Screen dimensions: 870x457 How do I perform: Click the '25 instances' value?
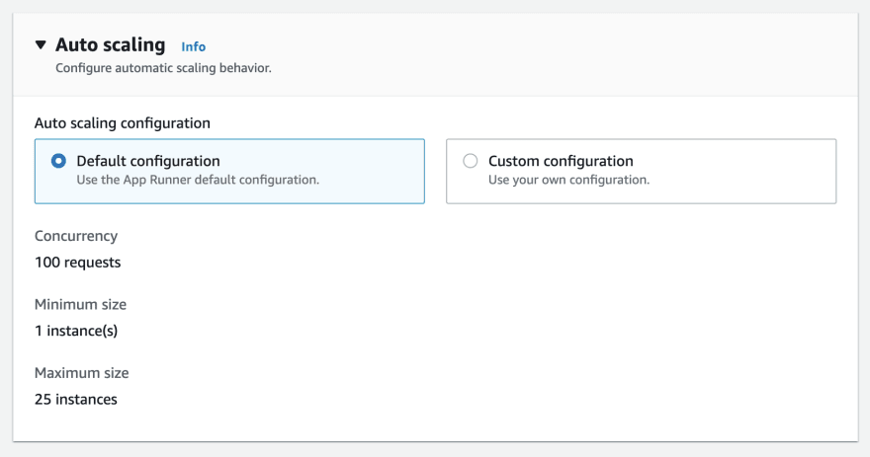(x=76, y=400)
